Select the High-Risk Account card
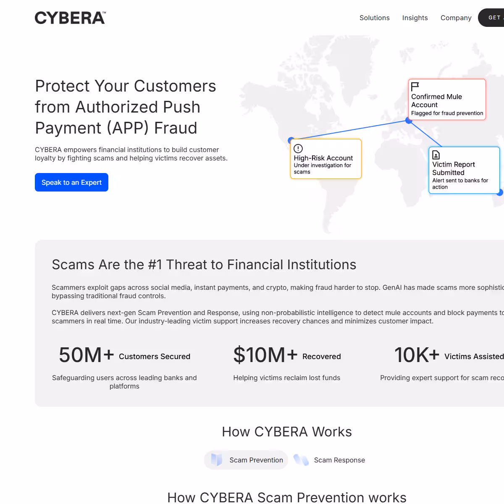This screenshot has height=504, width=504. [x=326, y=159]
